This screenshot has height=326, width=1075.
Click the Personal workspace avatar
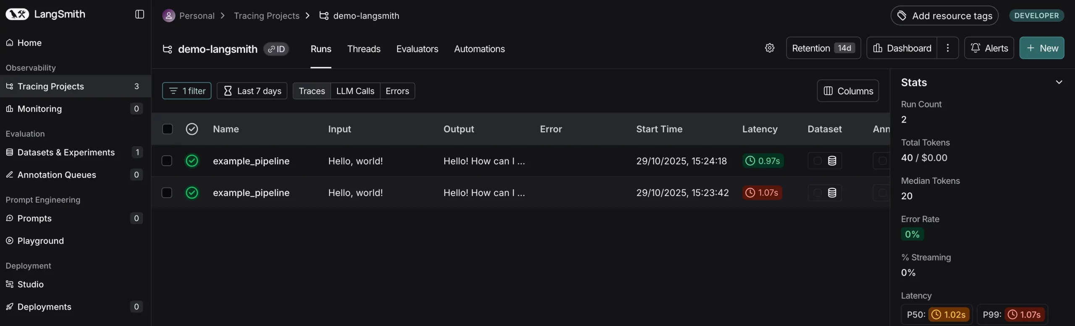pyautogui.click(x=169, y=16)
